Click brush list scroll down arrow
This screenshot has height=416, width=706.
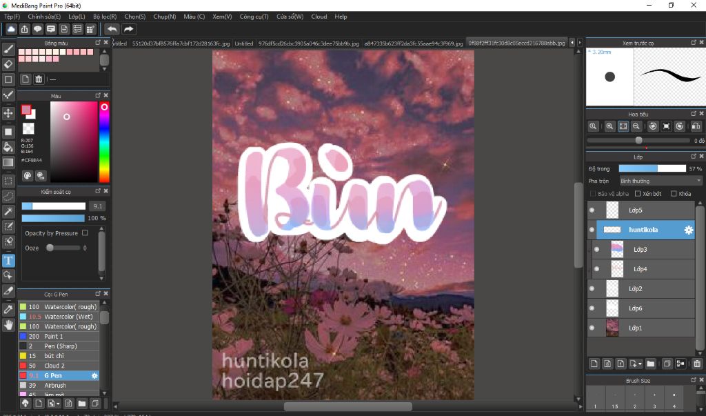coord(105,393)
